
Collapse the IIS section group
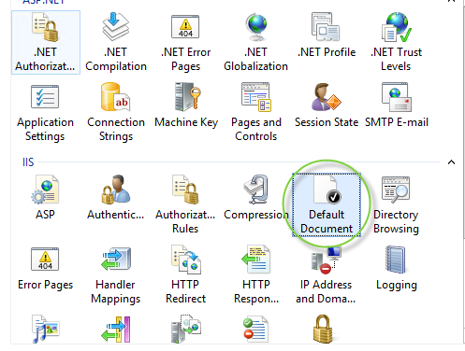(451, 162)
